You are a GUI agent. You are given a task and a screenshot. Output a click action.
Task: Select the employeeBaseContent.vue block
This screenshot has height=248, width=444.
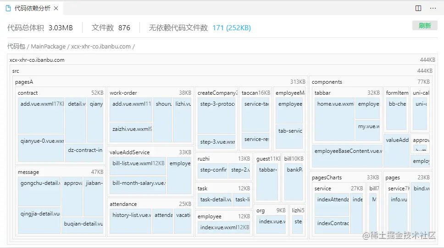click(x=347, y=156)
